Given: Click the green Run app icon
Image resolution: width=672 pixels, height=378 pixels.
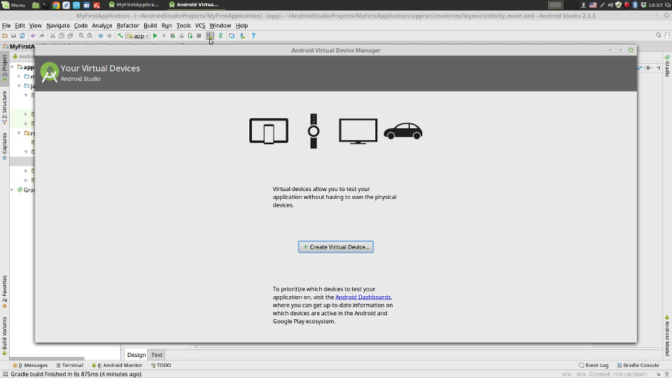Looking at the screenshot, I should coord(155,36).
